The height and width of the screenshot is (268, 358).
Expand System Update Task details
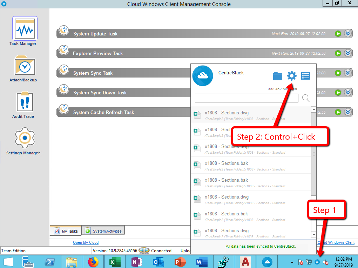pyautogui.click(x=347, y=33)
